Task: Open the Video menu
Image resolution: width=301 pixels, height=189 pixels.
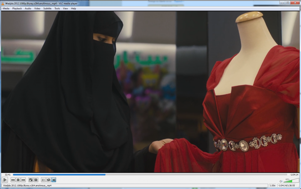Action: [x=37, y=9]
